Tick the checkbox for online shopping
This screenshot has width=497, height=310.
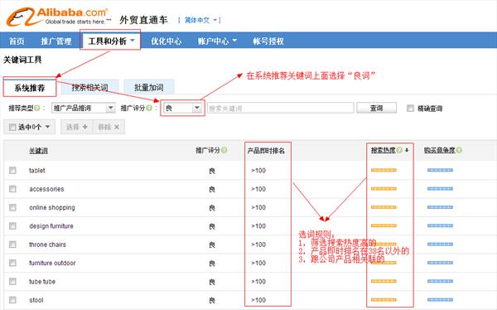[12, 207]
